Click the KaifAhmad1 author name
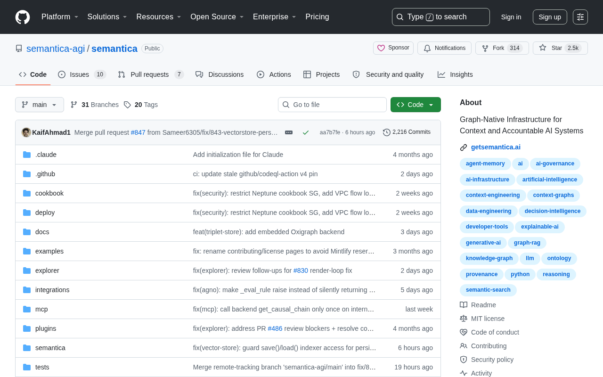603x377 pixels. pyautogui.click(x=51, y=132)
